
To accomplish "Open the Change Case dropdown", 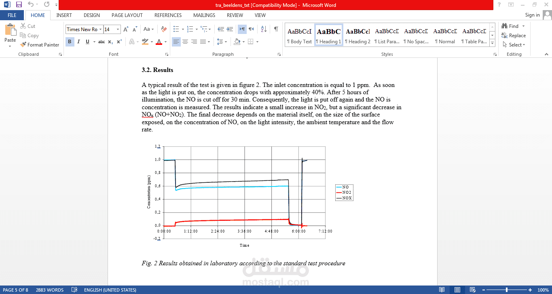I will (148, 29).
